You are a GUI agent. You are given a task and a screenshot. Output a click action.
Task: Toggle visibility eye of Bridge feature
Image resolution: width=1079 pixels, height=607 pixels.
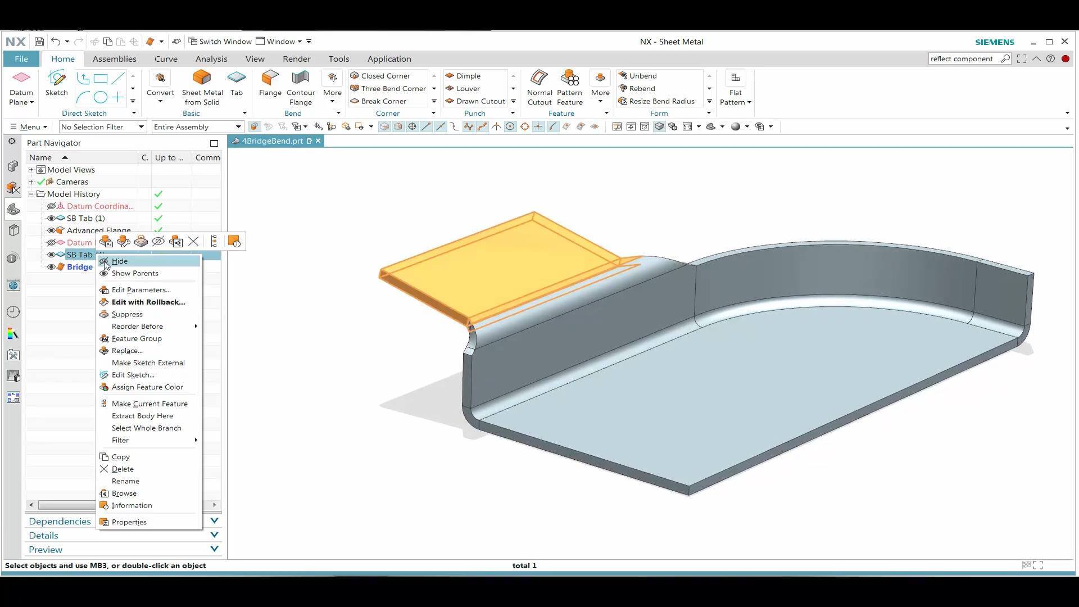pyautogui.click(x=51, y=267)
